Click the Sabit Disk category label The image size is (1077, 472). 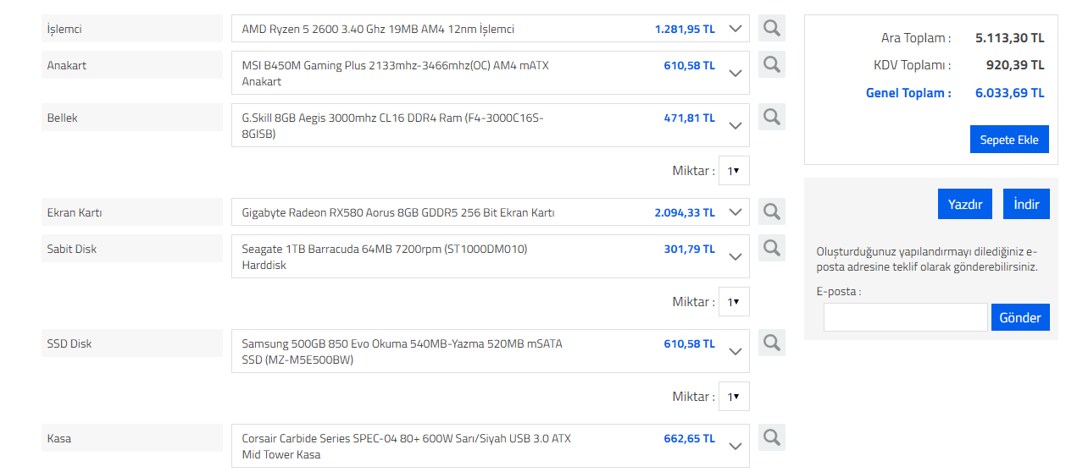tap(132, 249)
